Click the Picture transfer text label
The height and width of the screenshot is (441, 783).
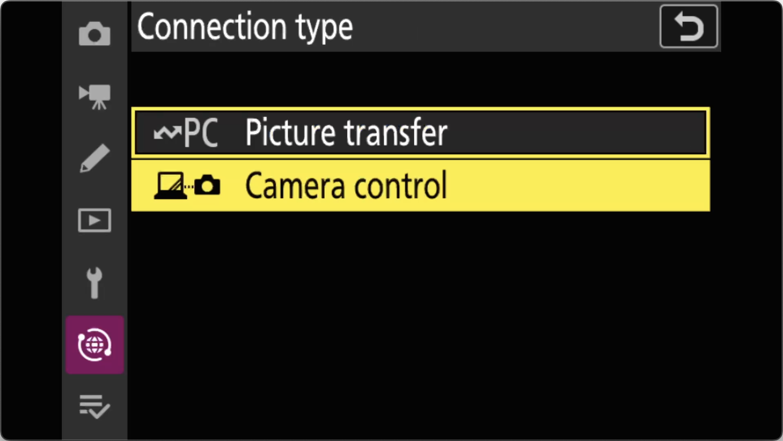[x=346, y=133]
